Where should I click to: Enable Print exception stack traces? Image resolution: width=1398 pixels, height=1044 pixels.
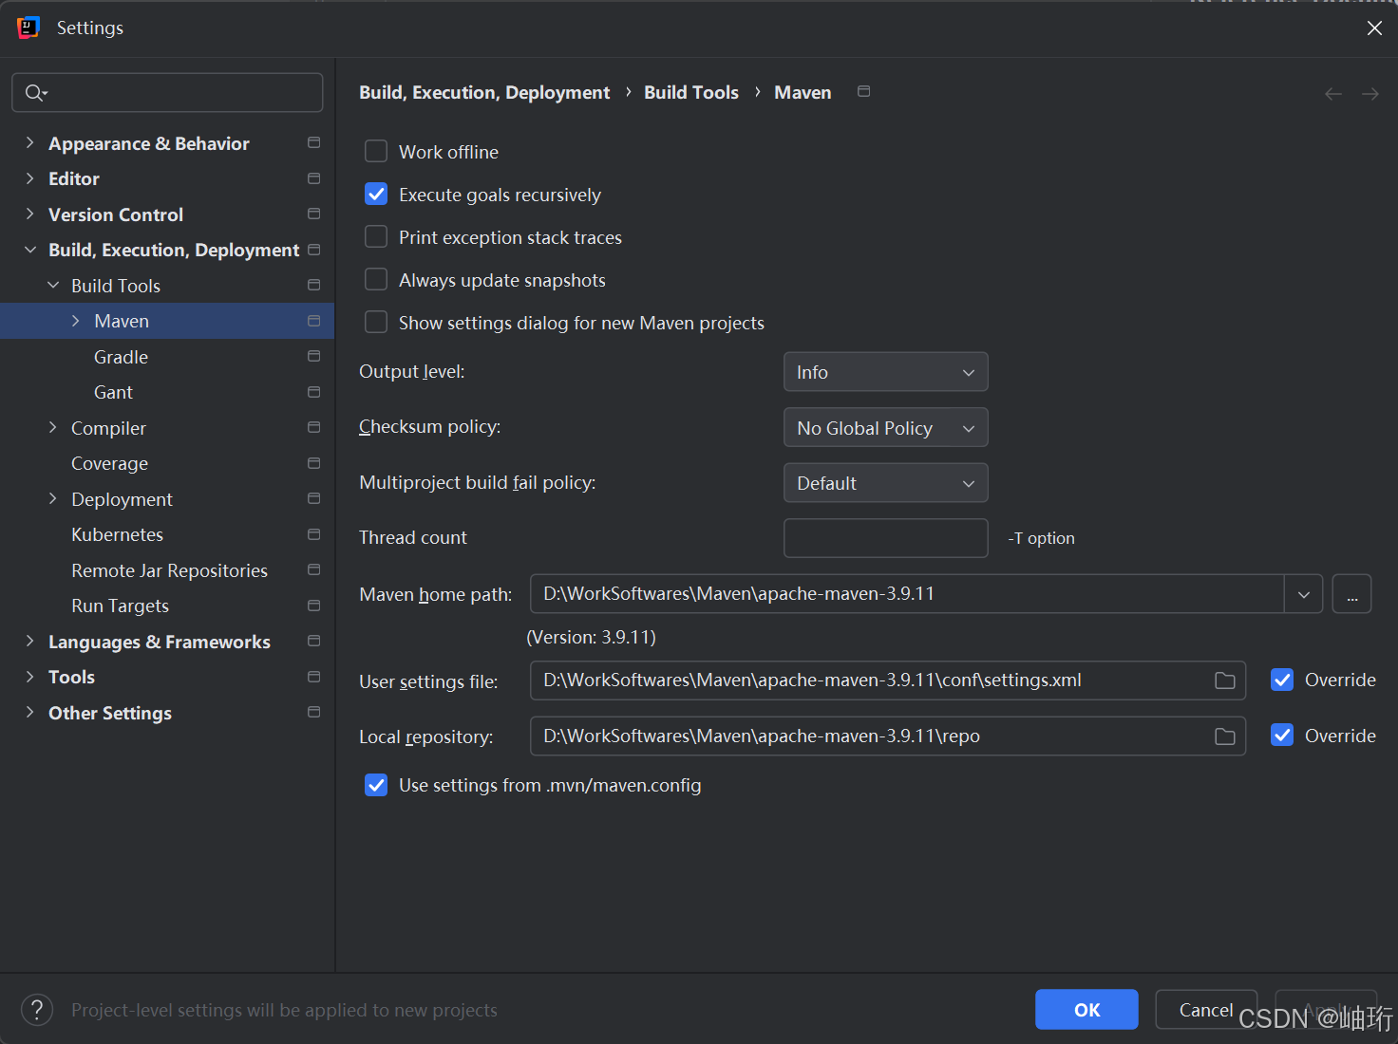coord(376,237)
